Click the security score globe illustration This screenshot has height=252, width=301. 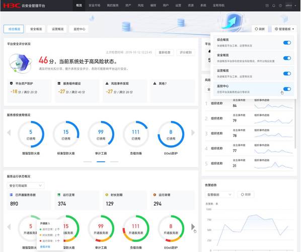coord(20,64)
